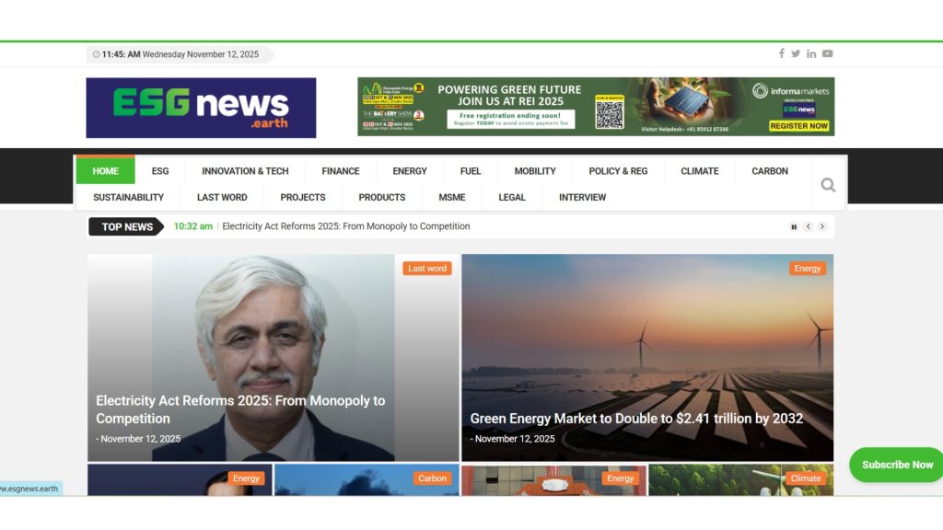
Task: Click the Last word category badge
Action: click(427, 268)
